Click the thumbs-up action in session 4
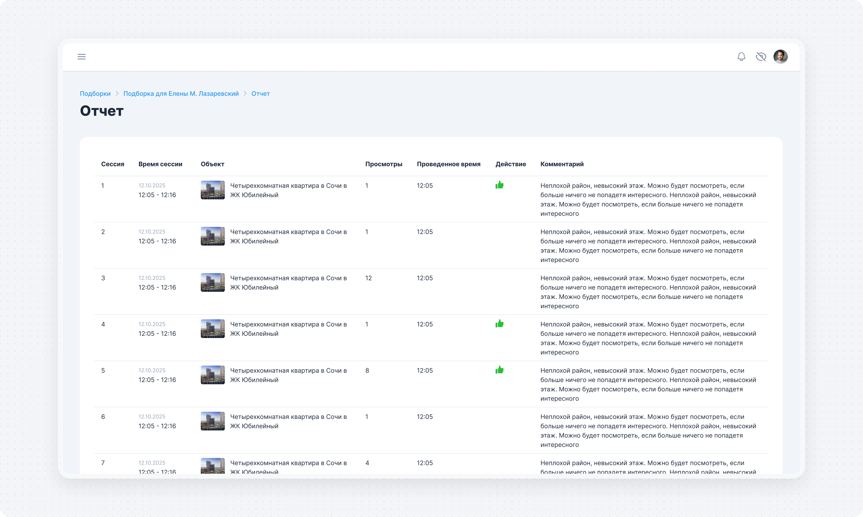Screen dimensions: 863x517 [x=500, y=324]
